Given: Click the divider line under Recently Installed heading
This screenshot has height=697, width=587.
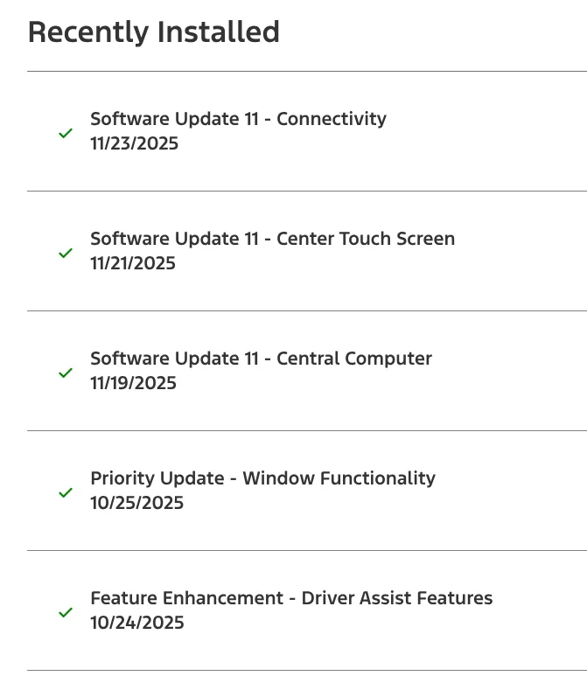Looking at the screenshot, I should coord(306,71).
